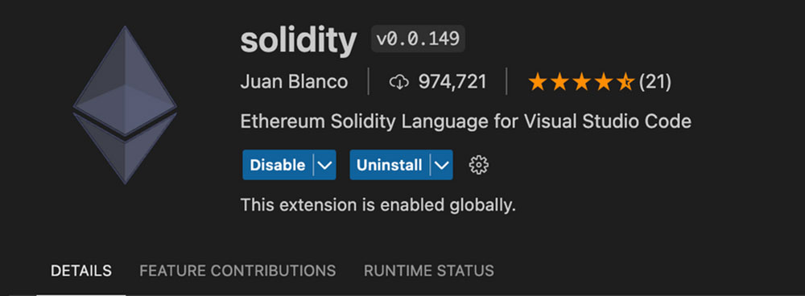
Task: Open the RUNTIME STATUS tab
Action: coord(429,271)
